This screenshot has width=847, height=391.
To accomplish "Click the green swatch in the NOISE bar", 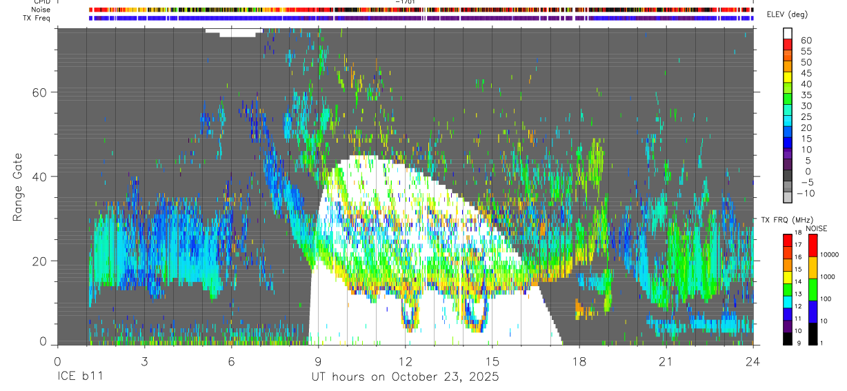I will coord(813,289).
